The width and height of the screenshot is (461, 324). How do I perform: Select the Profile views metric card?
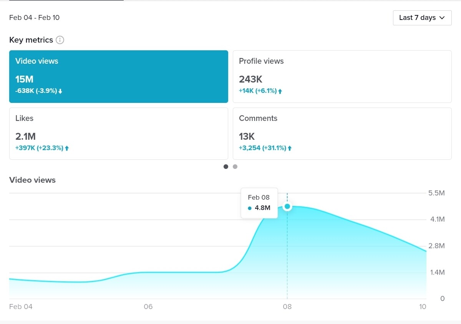342,76
